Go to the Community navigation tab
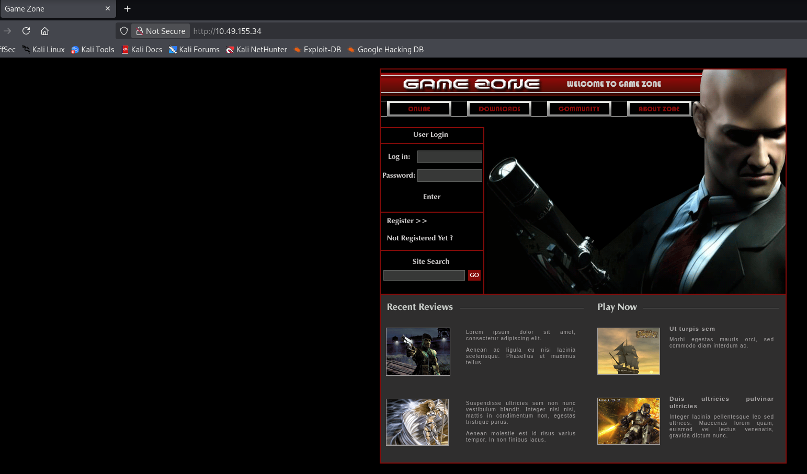The width and height of the screenshot is (807, 474). pyautogui.click(x=579, y=109)
